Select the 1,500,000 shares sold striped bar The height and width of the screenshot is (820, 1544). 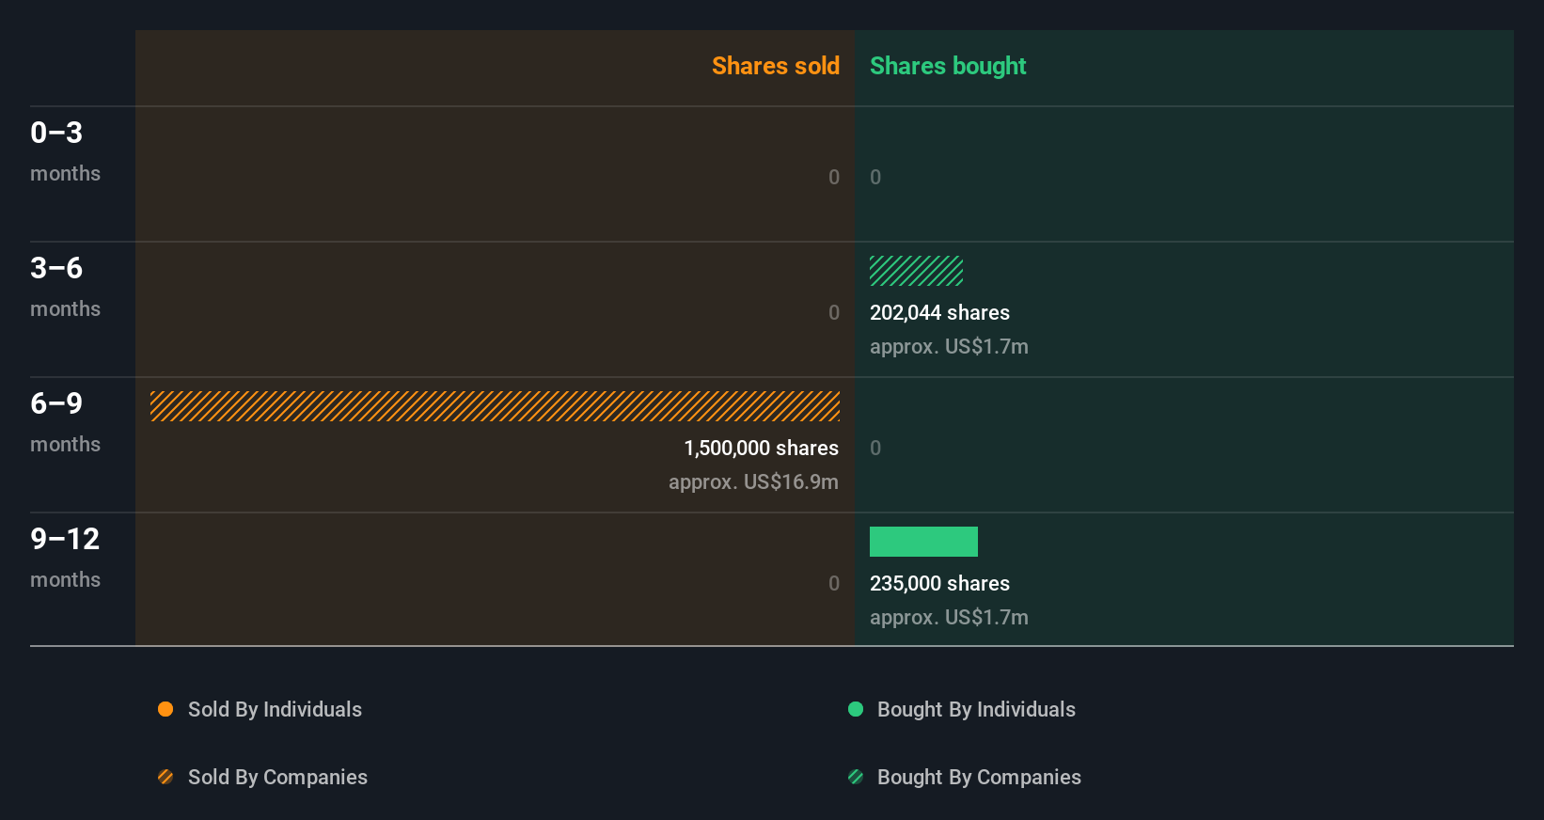point(495,406)
